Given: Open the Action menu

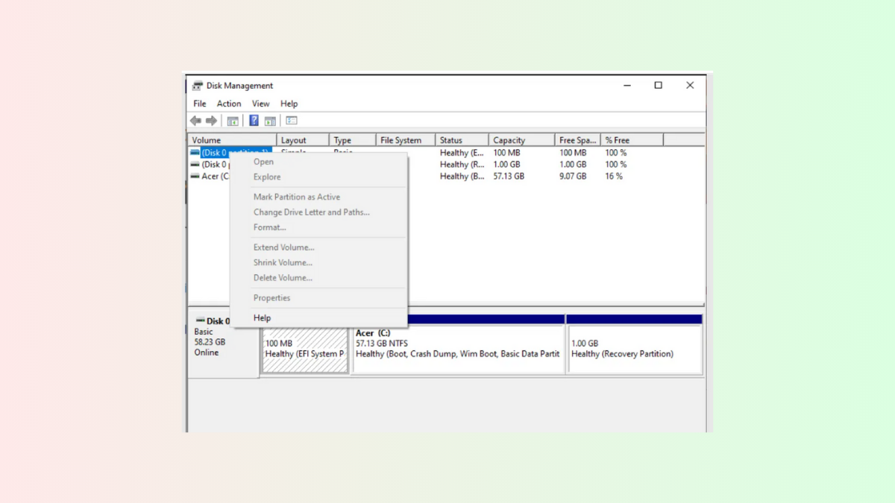Looking at the screenshot, I should tap(229, 104).
